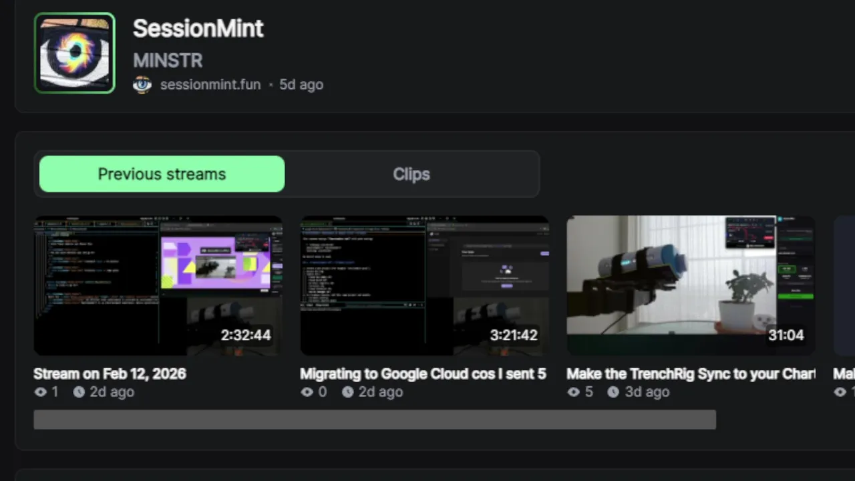
Task: Click the 3d ago timestamp text
Action: (x=647, y=392)
